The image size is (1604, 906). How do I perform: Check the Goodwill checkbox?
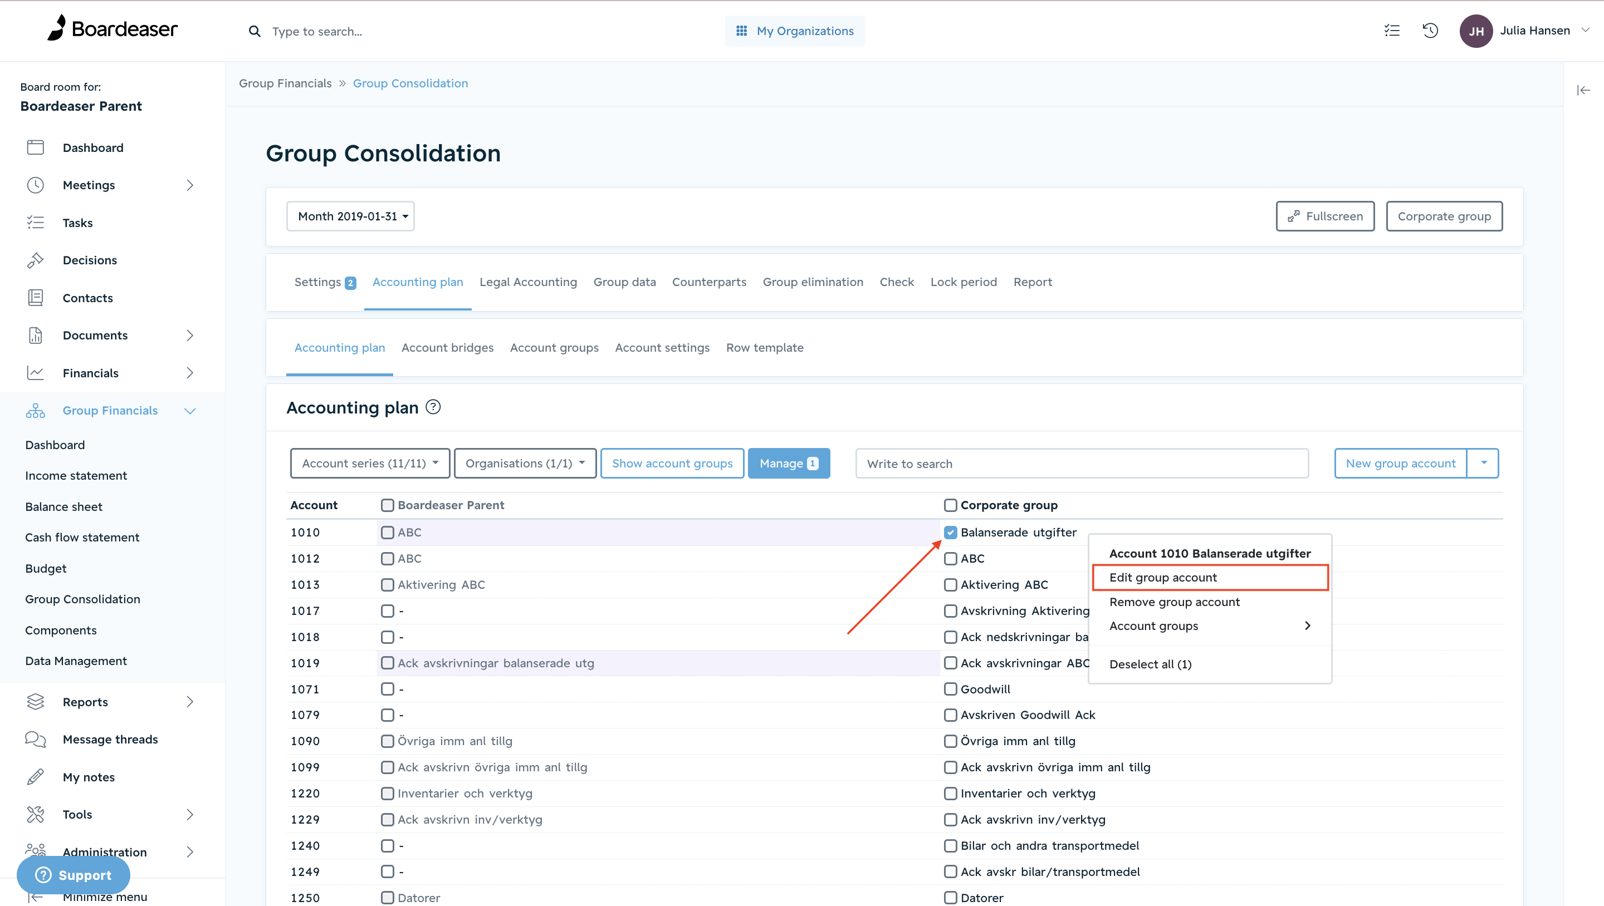[950, 690]
